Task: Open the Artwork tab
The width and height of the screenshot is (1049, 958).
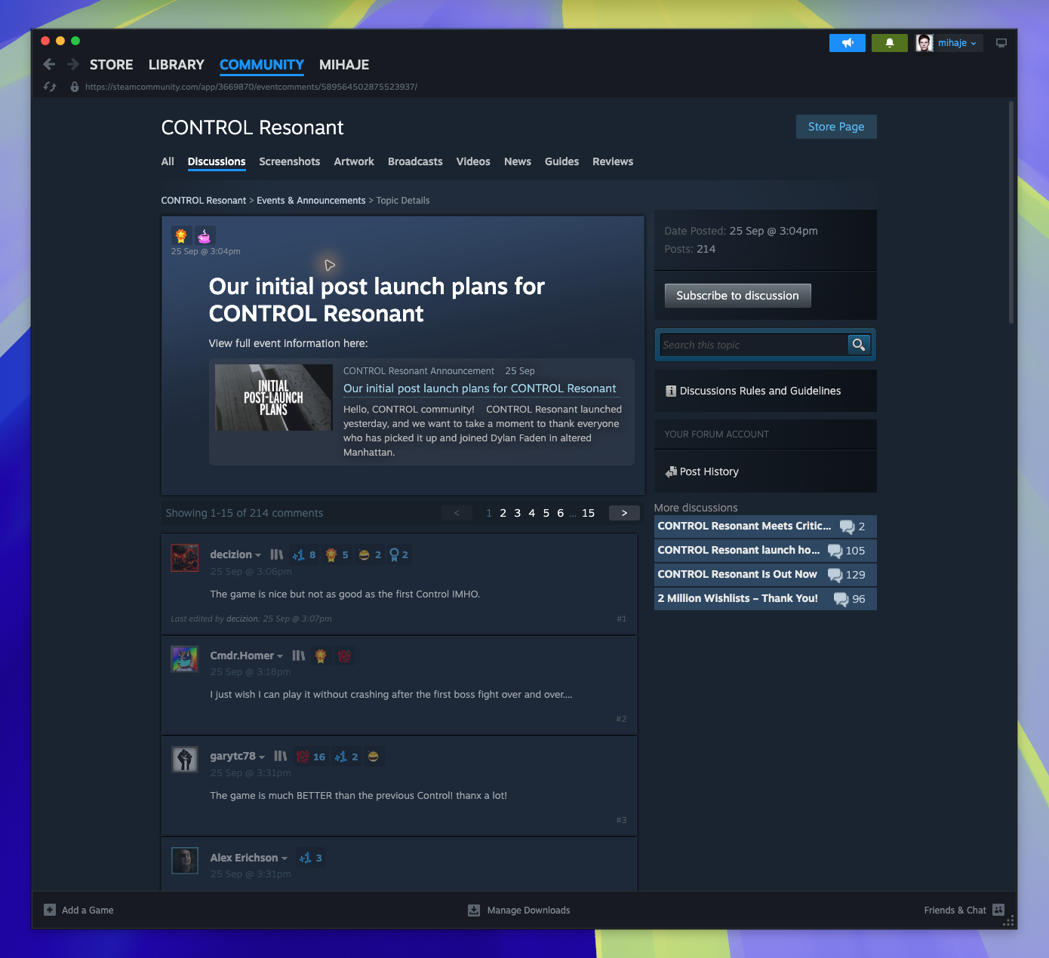Action: [x=354, y=161]
